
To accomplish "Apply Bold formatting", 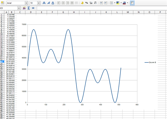I will [44, 3].
